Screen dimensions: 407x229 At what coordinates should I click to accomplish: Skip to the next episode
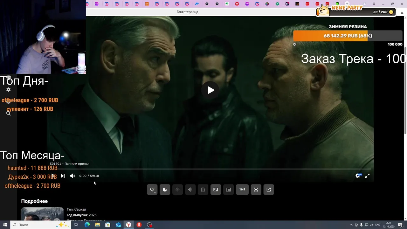pyautogui.click(x=63, y=176)
